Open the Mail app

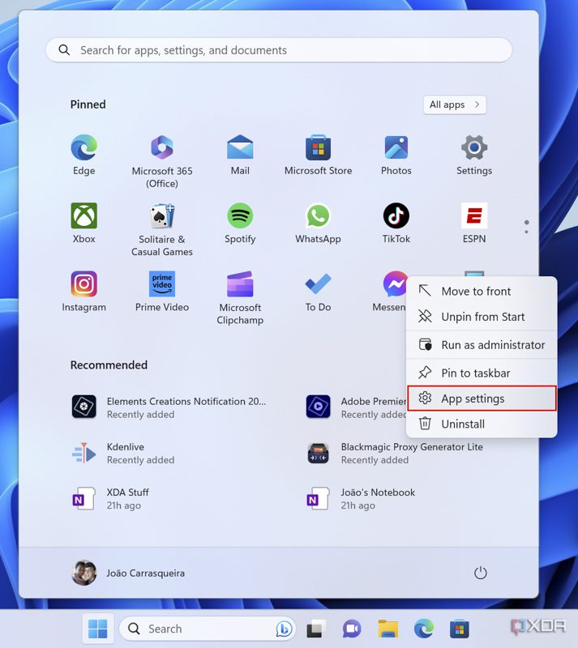click(240, 155)
